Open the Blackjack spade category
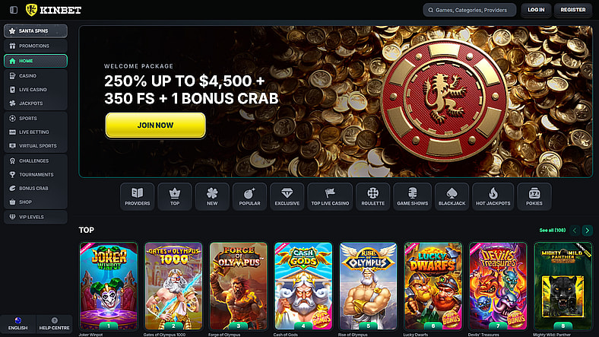 pyautogui.click(x=452, y=196)
